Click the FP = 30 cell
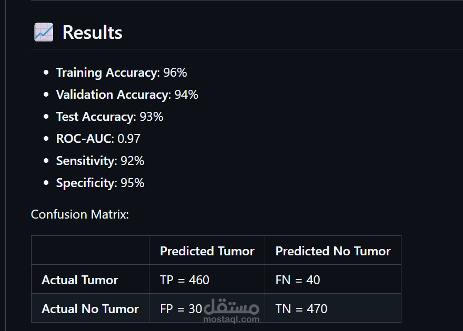The height and width of the screenshot is (331, 463). [180, 309]
